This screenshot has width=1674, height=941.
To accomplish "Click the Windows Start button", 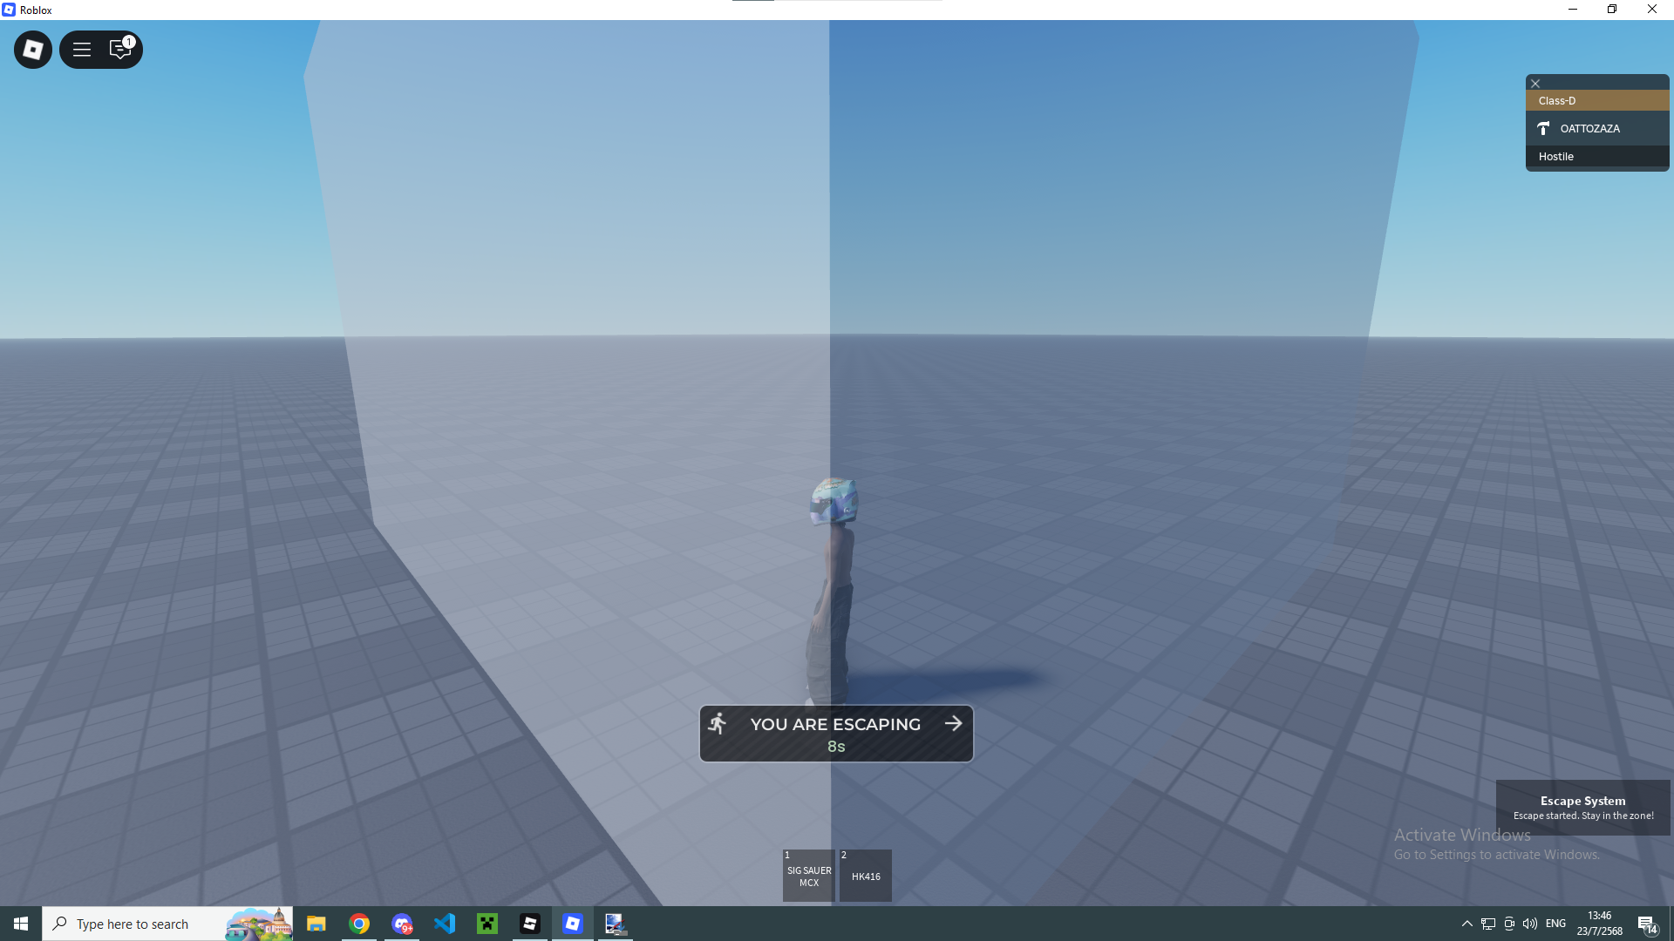I will click(21, 924).
